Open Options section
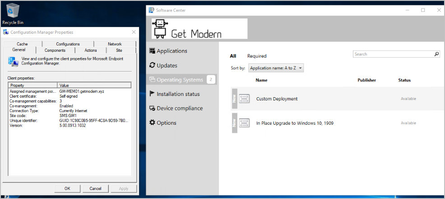 167,123
